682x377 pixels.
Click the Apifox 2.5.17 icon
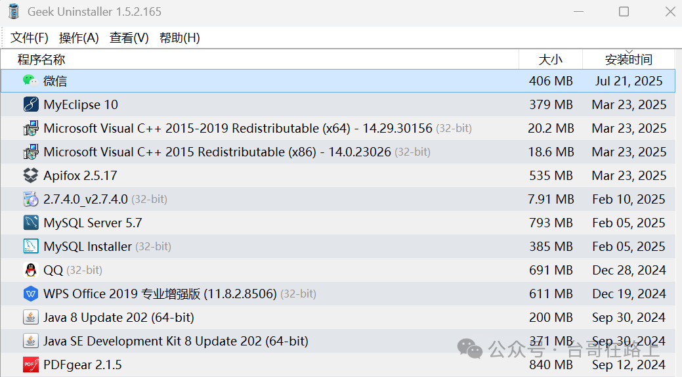pos(30,175)
